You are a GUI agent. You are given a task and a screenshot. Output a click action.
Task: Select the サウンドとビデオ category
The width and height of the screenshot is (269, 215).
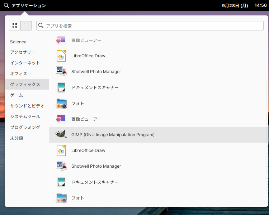[x=27, y=106]
